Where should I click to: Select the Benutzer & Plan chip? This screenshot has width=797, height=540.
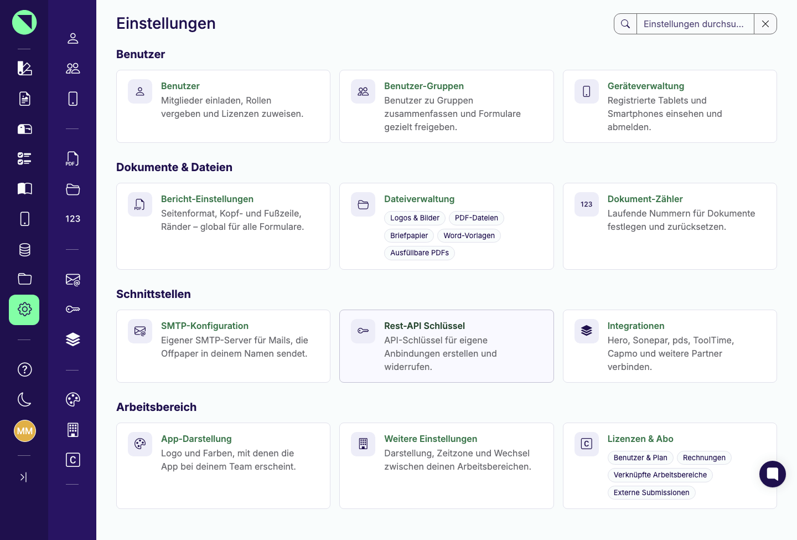click(640, 458)
